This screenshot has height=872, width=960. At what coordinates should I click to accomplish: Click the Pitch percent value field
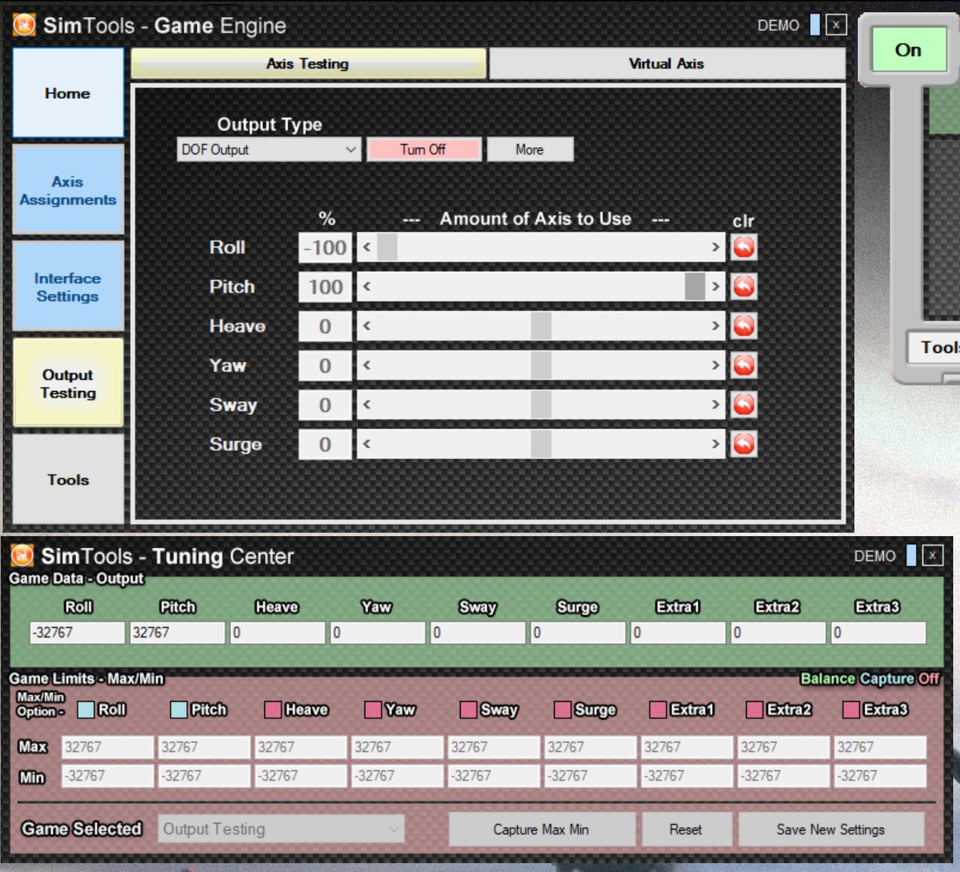point(326,287)
